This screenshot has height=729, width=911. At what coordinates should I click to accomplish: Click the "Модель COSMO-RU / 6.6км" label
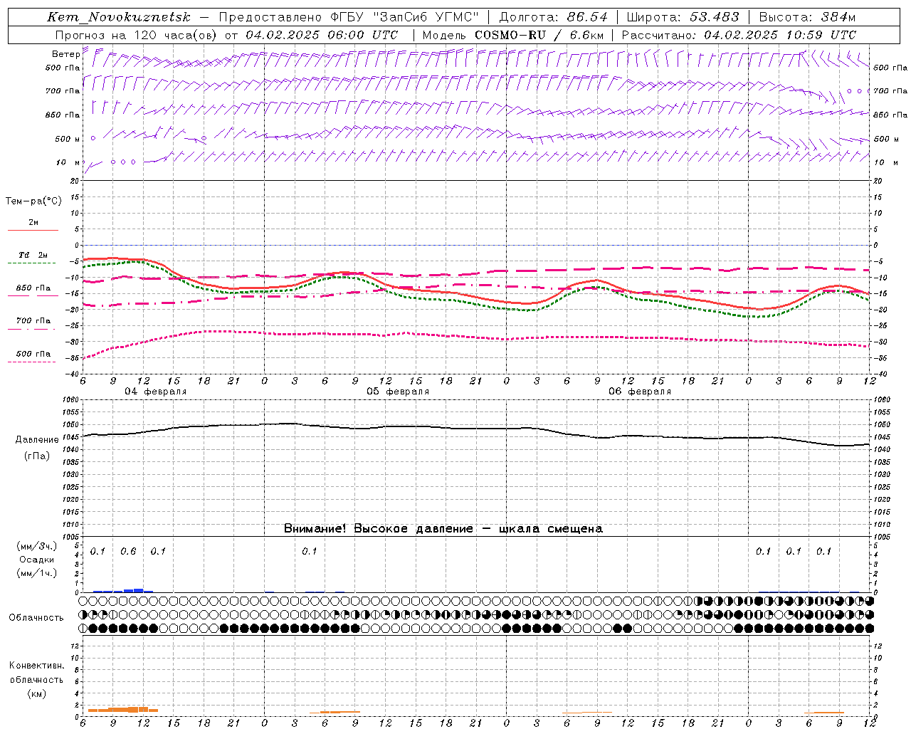[x=513, y=34]
